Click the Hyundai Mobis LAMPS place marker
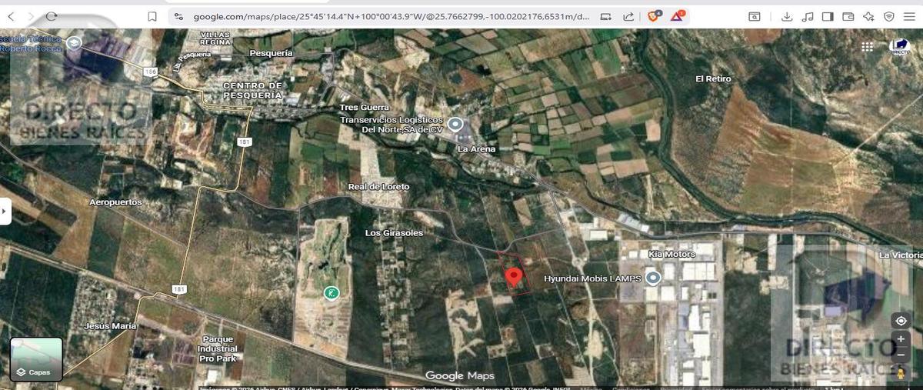Viewport: 923px width, 390px height. click(653, 278)
